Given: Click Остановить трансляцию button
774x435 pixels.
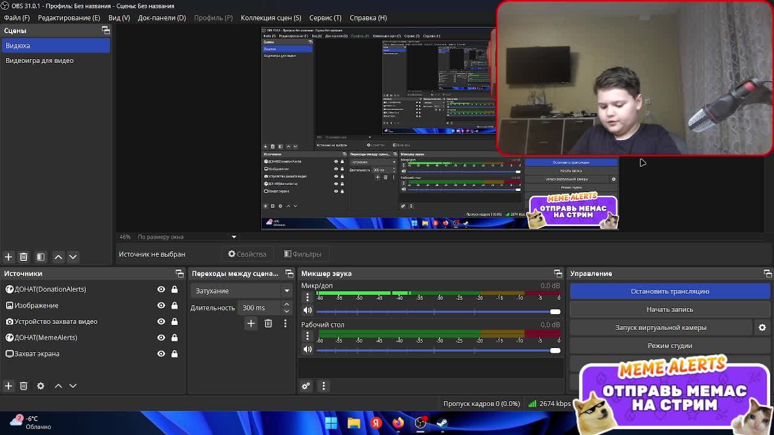Looking at the screenshot, I should pos(670,291).
